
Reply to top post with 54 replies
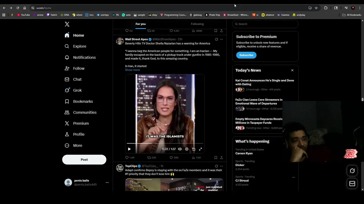[x=129, y=31]
